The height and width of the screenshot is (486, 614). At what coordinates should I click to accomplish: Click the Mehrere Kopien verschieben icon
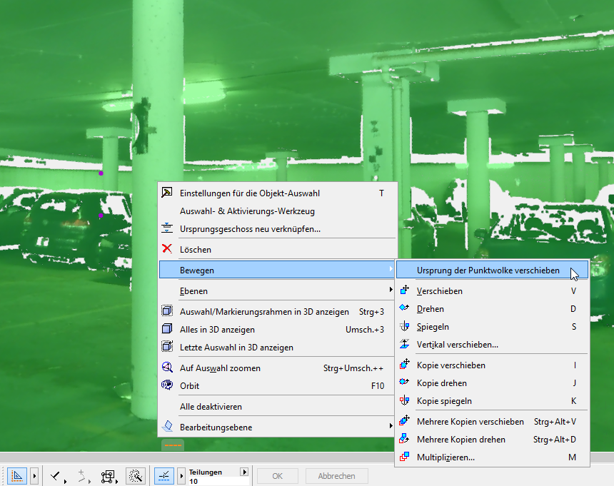(405, 420)
